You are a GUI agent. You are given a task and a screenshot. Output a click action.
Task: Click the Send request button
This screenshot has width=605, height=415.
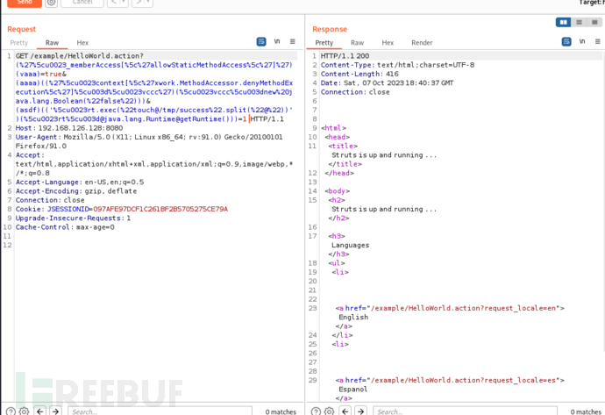[x=23, y=3]
